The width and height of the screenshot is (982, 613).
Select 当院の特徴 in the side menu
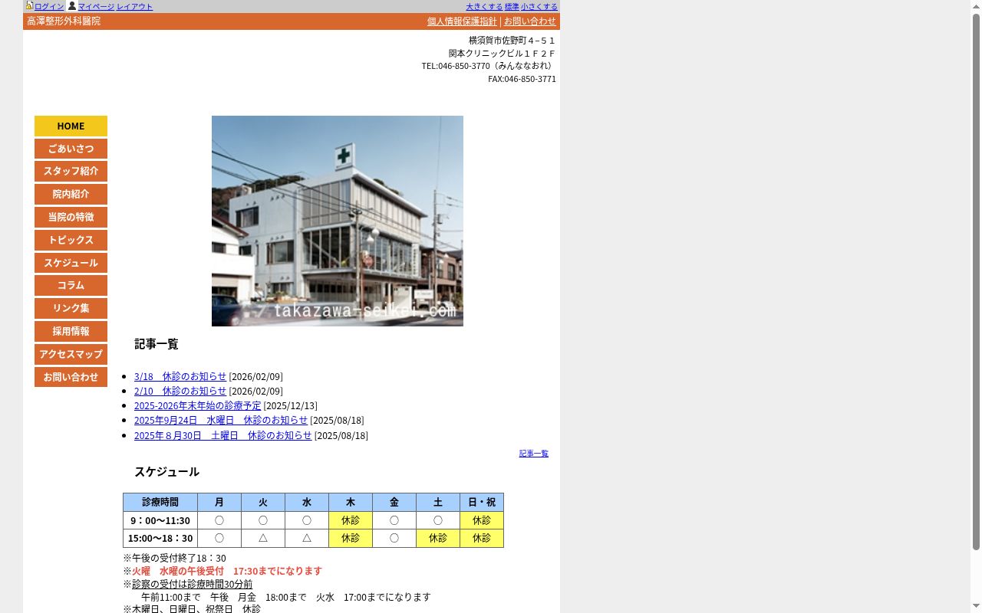pos(71,217)
